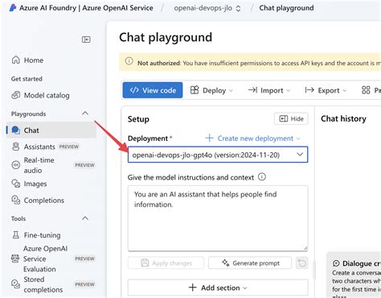This screenshot has width=381, height=298.
Task: Click the Home house icon
Action: click(x=16, y=60)
